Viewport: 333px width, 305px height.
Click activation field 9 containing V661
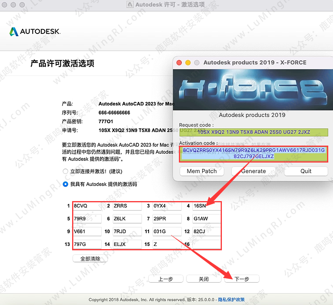87,231
